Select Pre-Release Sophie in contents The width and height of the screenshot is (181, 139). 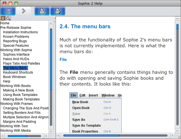tap(16, 28)
